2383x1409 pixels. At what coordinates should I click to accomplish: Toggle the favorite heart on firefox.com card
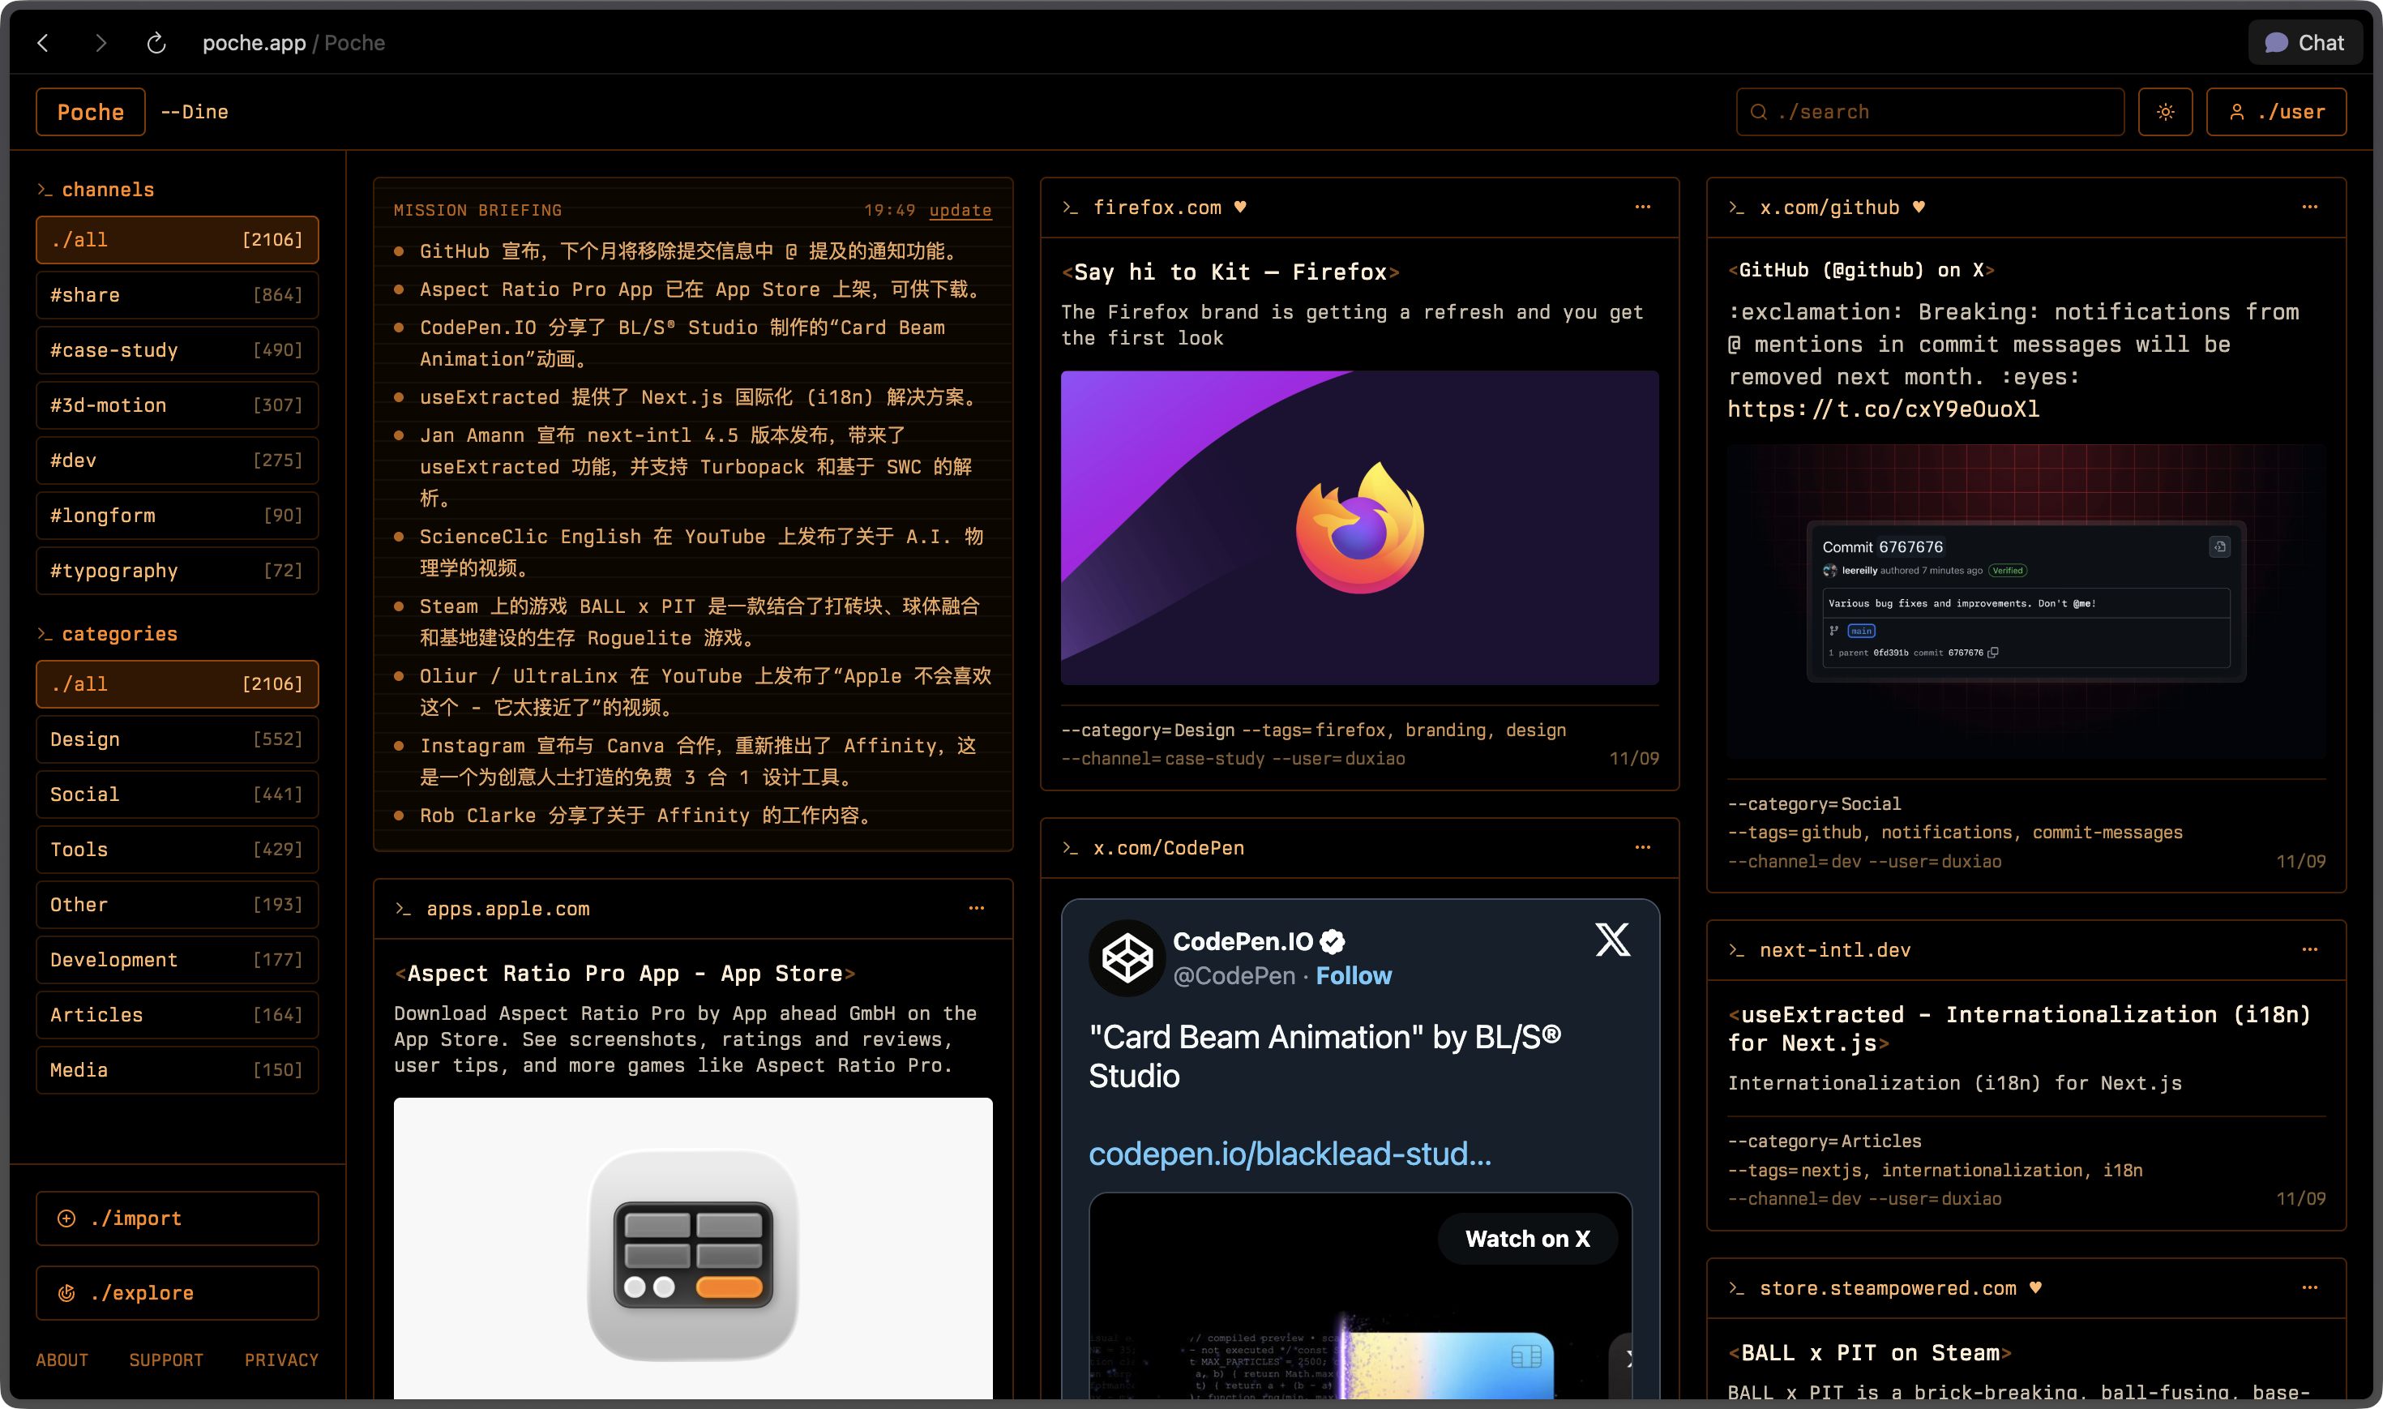(1241, 206)
